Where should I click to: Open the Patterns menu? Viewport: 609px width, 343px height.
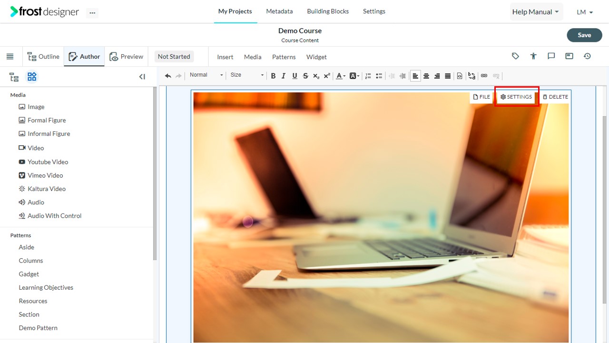pyautogui.click(x=284, y=57)
